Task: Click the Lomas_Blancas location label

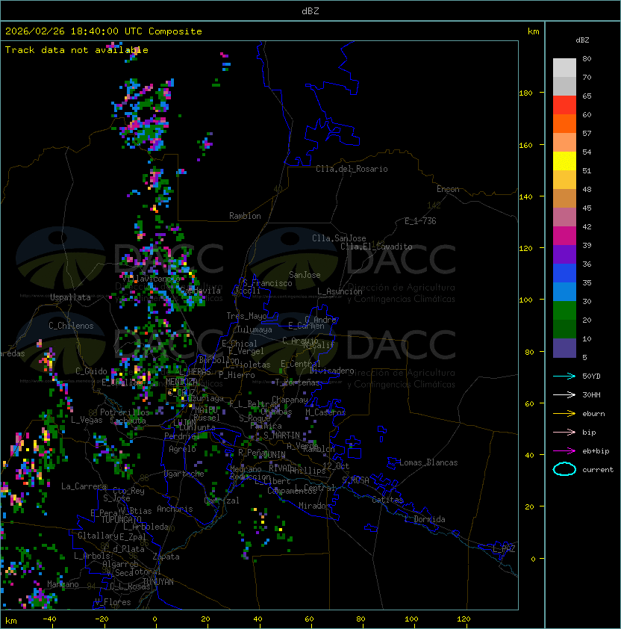Action: pyautogui.click(x=428, y=462)
